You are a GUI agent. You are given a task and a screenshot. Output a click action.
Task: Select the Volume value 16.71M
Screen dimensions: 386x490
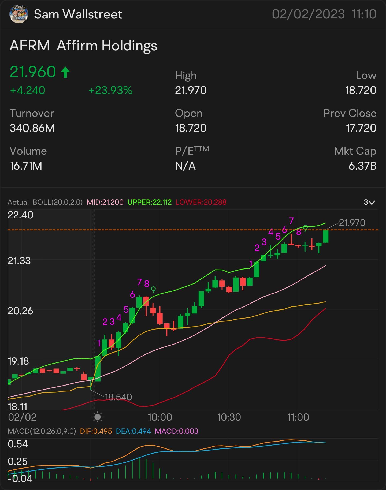[26, 166]
